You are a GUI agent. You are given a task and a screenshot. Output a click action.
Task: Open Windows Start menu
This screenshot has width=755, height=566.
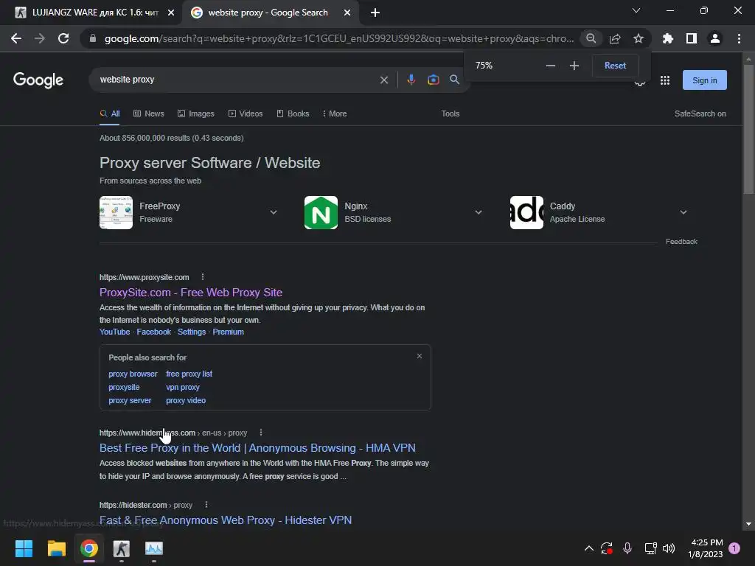[24, 548]
